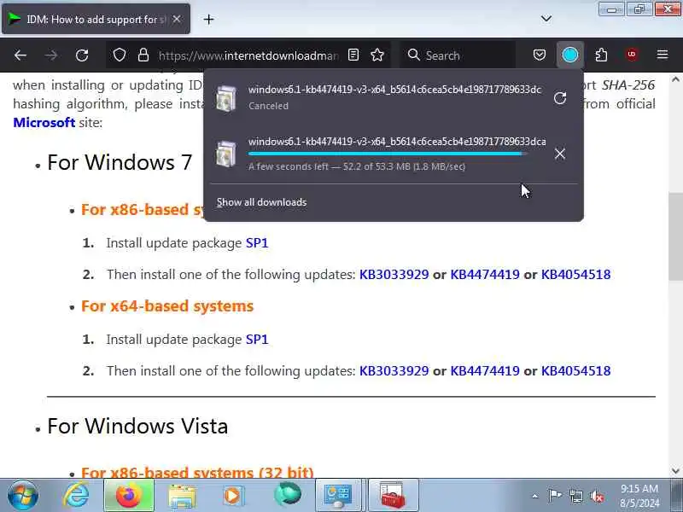Click the network tray icon
The width and height of the screenshot is (683, 512).
point(575,496)
